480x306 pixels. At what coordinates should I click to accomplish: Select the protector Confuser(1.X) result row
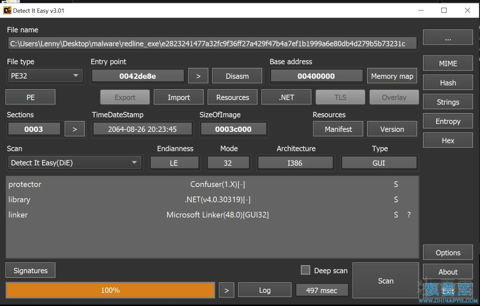click(x=212, y=184)
